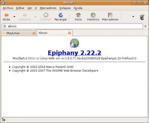Click the Ir go button
Viewport: 149px width, 123px height.
click(x=145, y=26)
